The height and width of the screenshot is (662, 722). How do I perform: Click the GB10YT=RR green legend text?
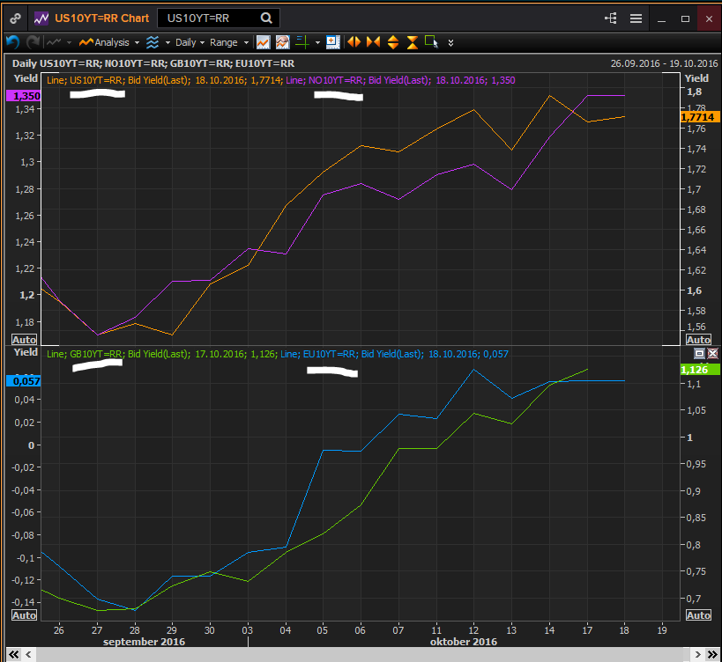(x=161, y=354)
